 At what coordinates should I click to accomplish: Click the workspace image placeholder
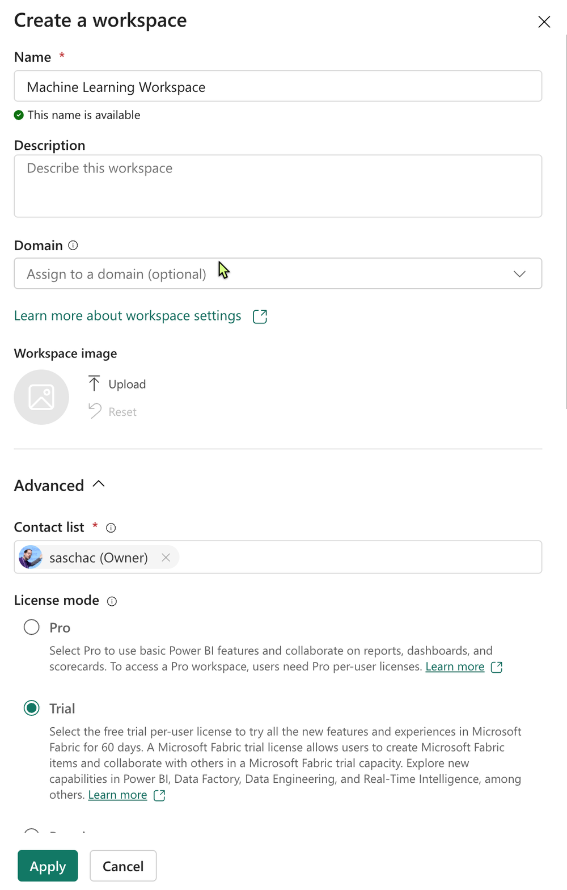(41, 397)
